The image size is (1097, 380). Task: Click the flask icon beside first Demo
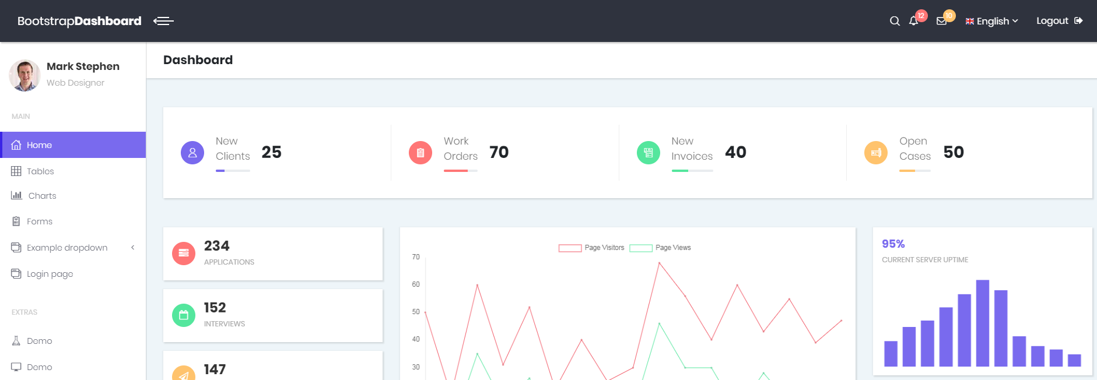tap(16, 340)
